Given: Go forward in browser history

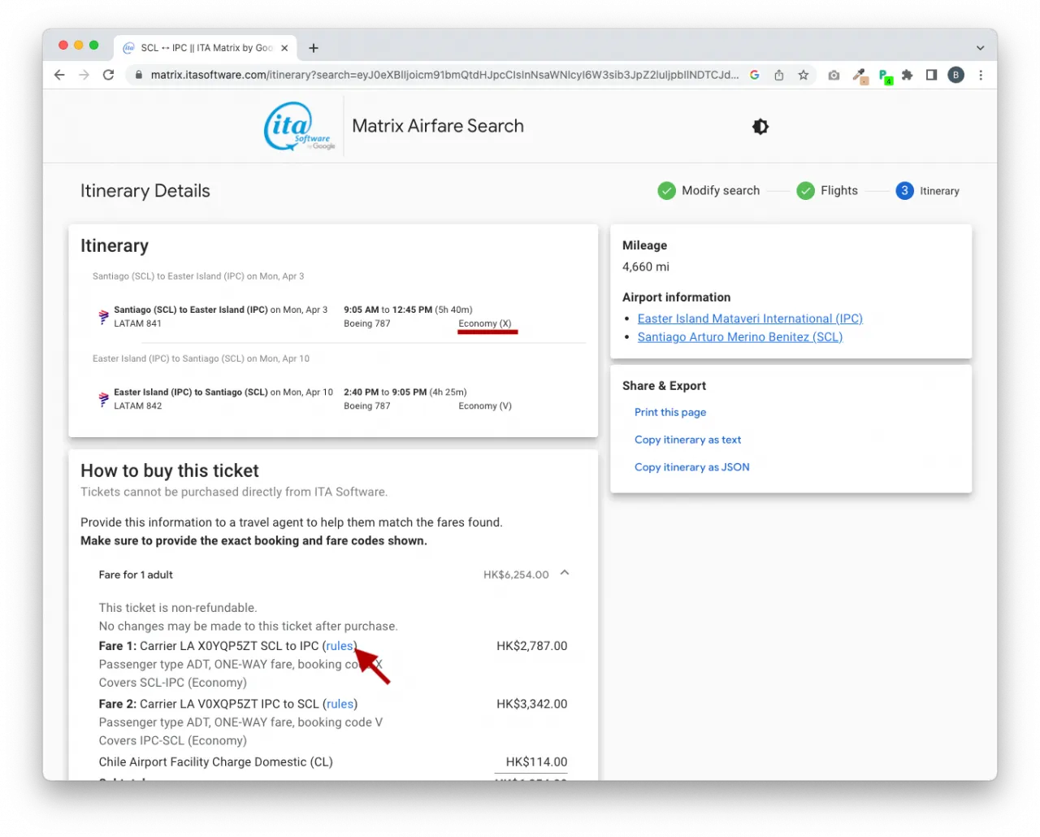Looking at the screenshot, I should click(84, 75).
